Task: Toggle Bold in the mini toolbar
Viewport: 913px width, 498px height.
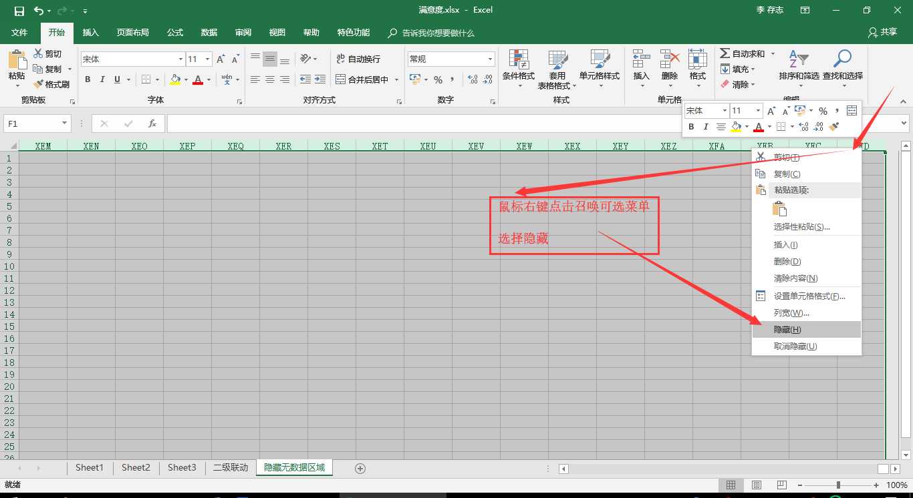Action: coord(692,126)
